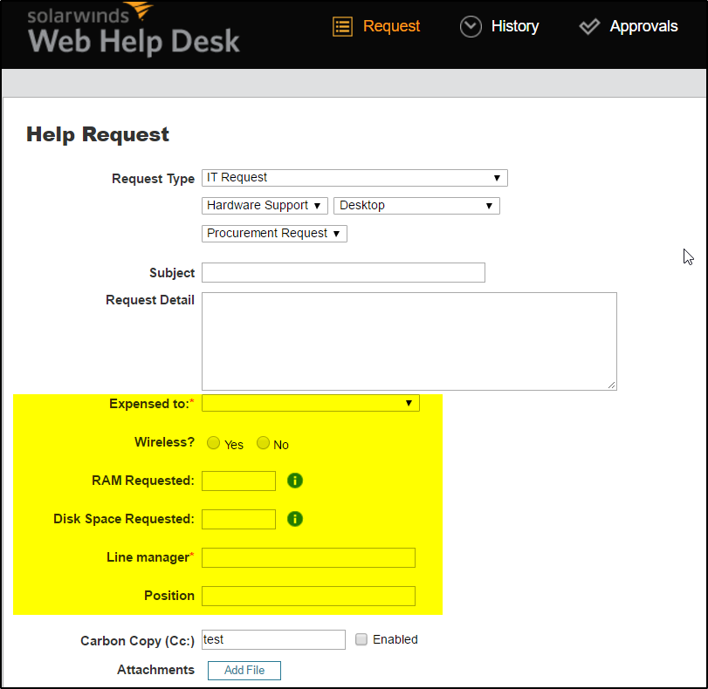Image resolution: width=708 pixels, height=689 pixels.
Task: Open the info tooltip beside Disk Space Requested
Action: click(x=294, y=519)
